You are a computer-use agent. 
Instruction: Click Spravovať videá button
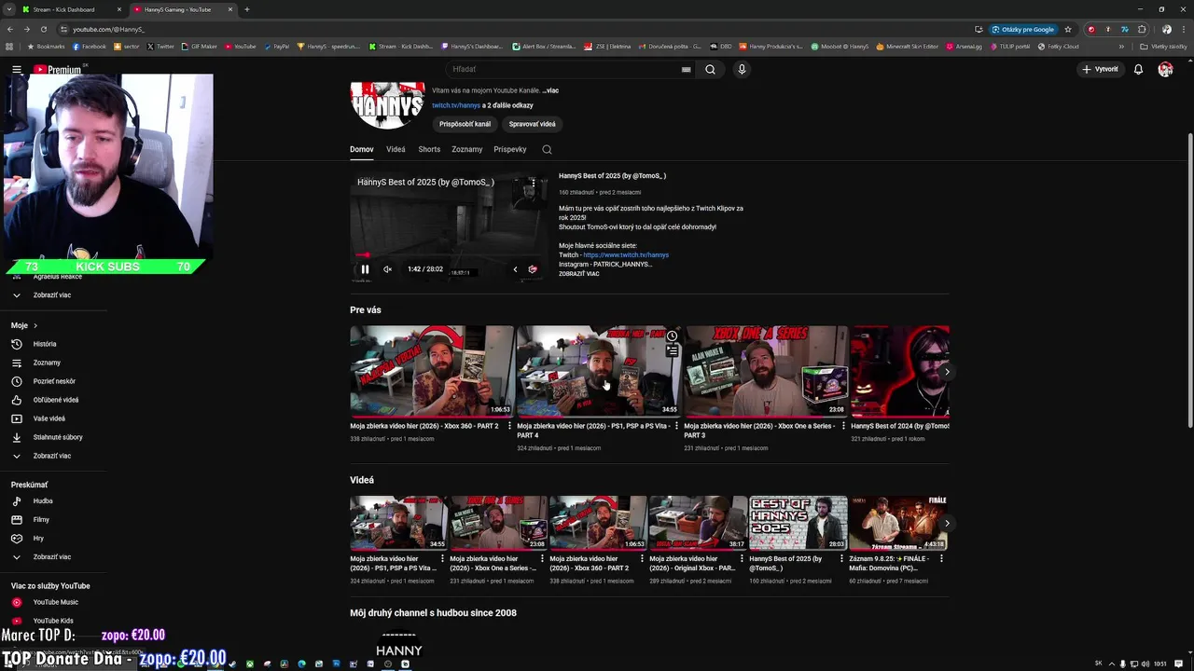tap(533, 124)
